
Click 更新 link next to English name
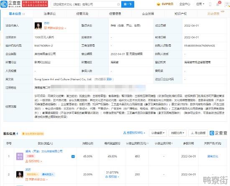(109, 79)
